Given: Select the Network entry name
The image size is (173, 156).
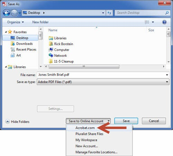Looking at the screenshot, I should [61, 56].
